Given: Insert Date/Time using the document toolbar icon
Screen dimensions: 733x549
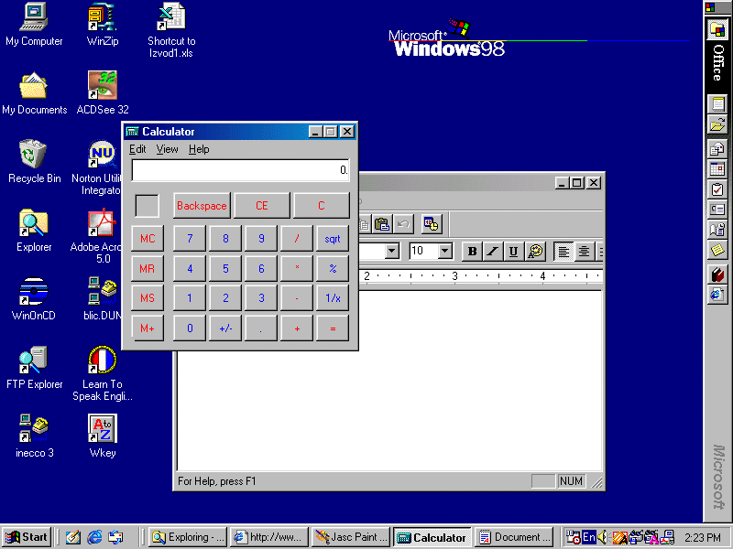Looking at the screenshot, I should (x=431, y=224).
